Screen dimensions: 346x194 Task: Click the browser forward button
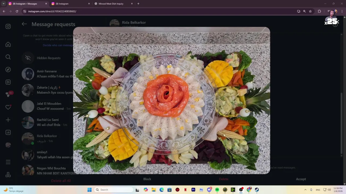(10, 11)
